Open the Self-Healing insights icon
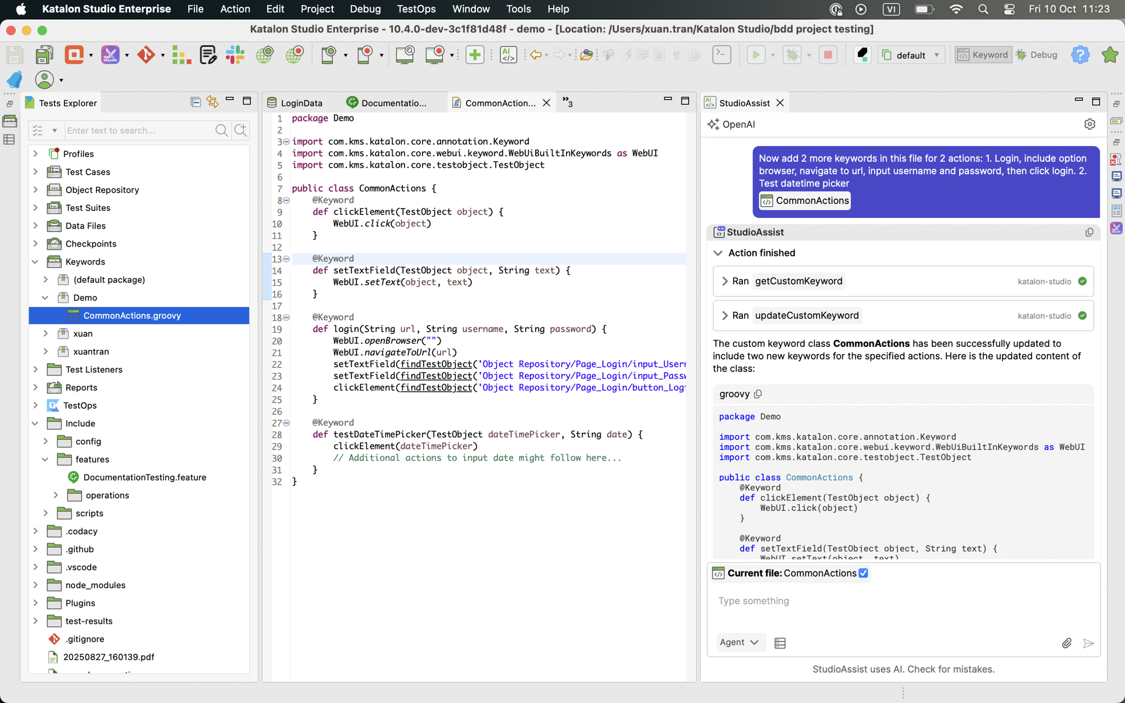This screenshot has height=703, width=1125. (x=110, y=55)
